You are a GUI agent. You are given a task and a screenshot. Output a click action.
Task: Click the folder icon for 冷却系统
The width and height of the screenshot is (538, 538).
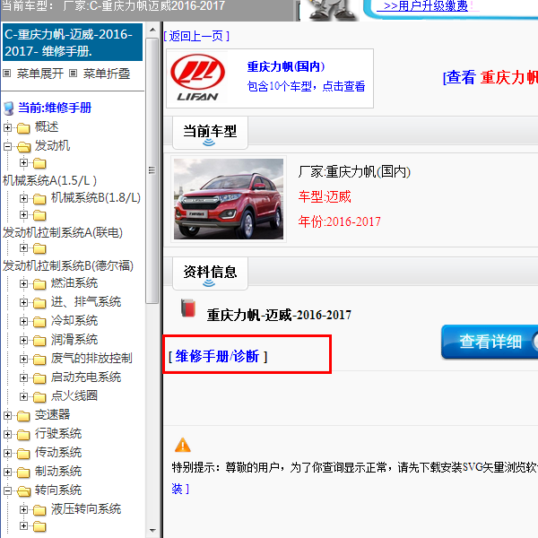[x=39, y=322]
